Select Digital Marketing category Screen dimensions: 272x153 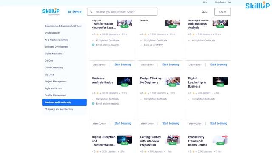54,54
